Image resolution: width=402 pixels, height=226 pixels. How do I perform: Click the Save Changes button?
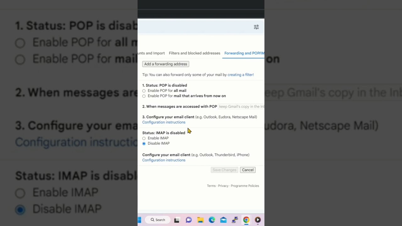[x=224, y=170]
